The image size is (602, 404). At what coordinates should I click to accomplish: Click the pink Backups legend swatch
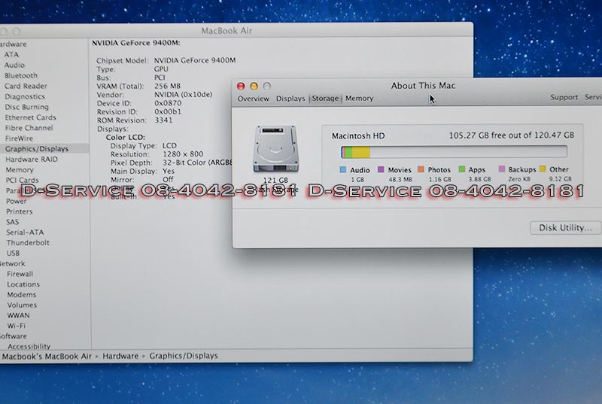point(501,169)
